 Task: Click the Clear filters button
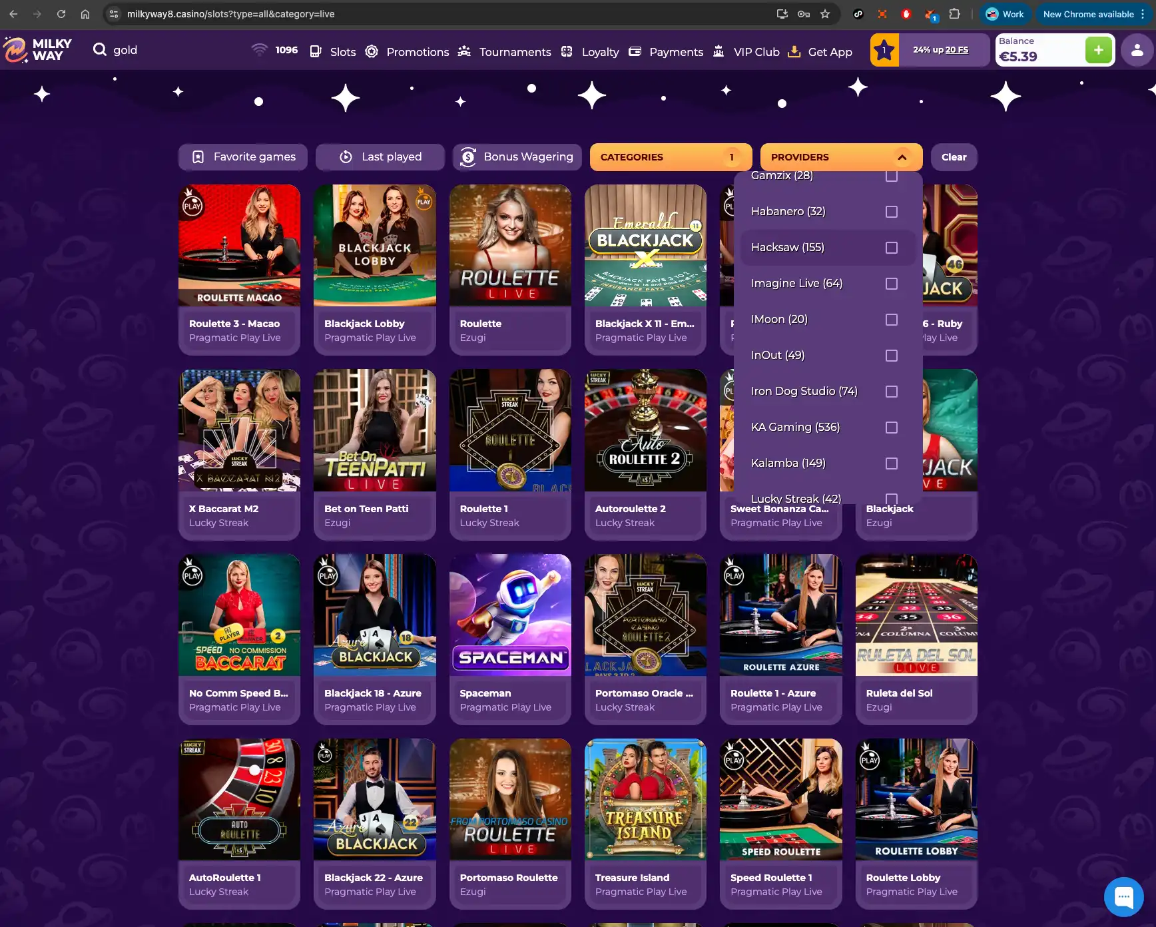[954, 157]
